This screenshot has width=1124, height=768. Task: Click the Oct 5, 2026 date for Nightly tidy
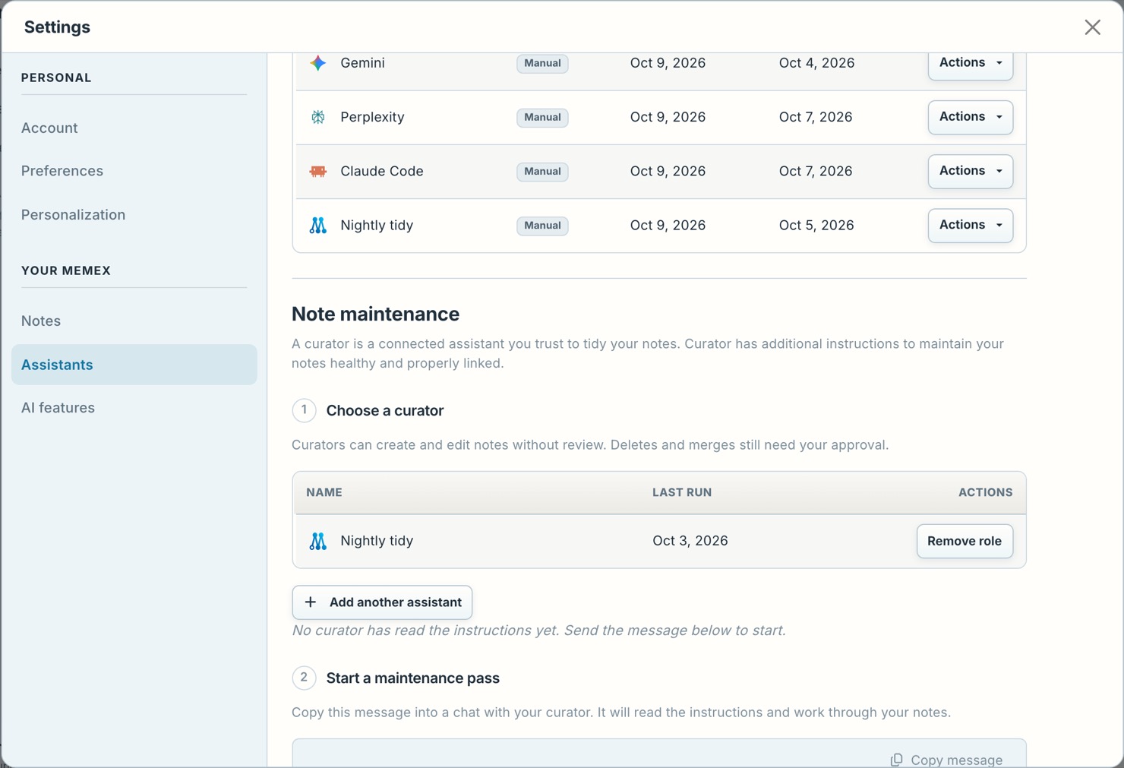[x=816, y=226]
